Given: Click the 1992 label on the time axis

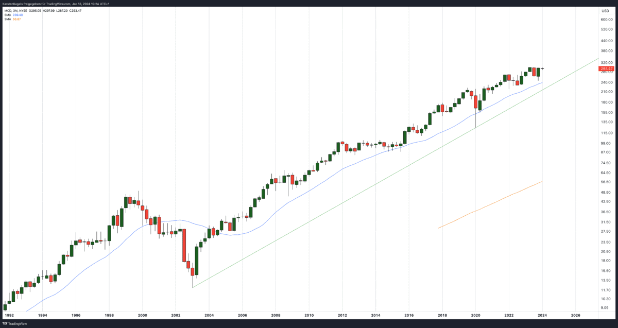Looking at the screenshot, I should click(9, 315).
